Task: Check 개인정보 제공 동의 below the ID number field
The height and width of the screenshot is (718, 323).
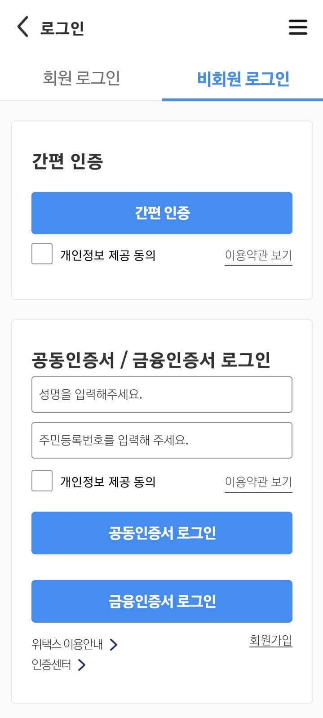Action: [x=41, y=481]
